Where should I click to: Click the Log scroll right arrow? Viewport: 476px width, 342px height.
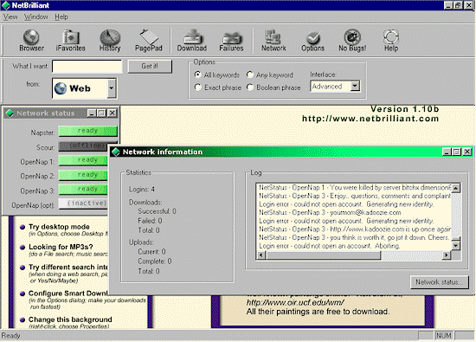(x=446, y=255)
